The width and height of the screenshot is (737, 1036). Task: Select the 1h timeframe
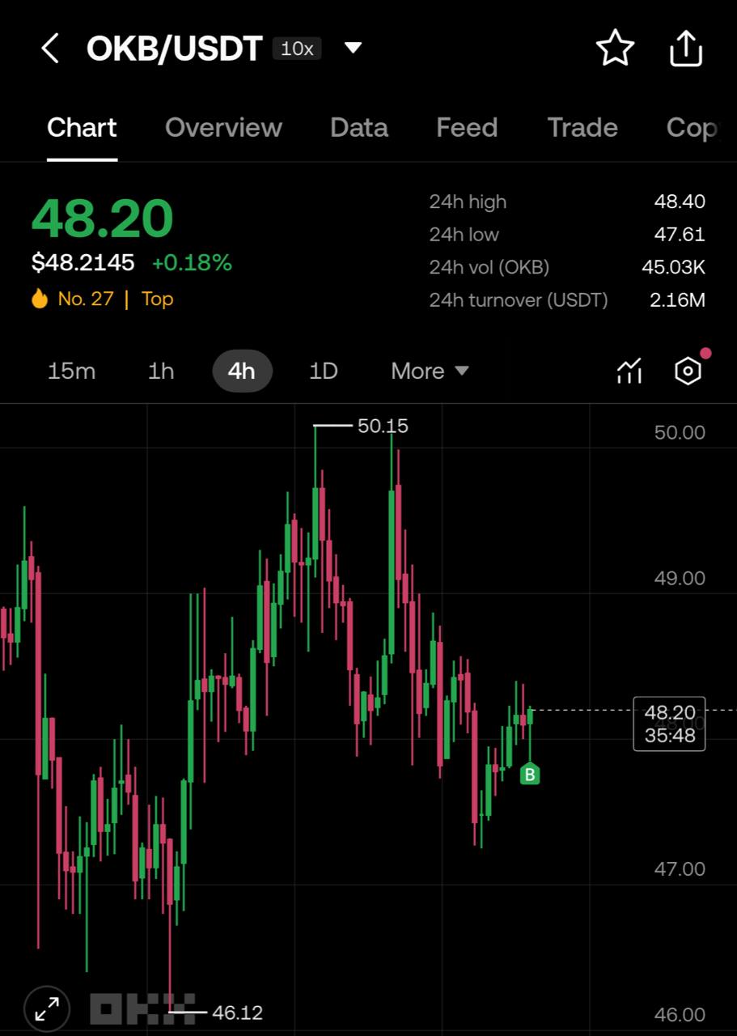(x=161, y=371)
